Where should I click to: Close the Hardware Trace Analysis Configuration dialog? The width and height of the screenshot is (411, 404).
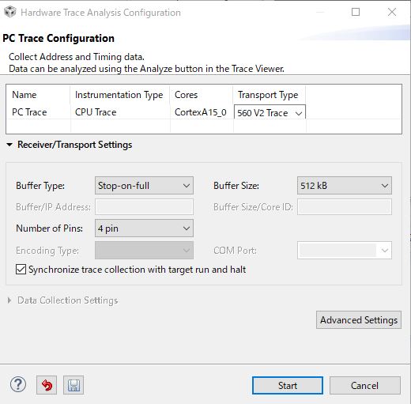pos(392,12)
